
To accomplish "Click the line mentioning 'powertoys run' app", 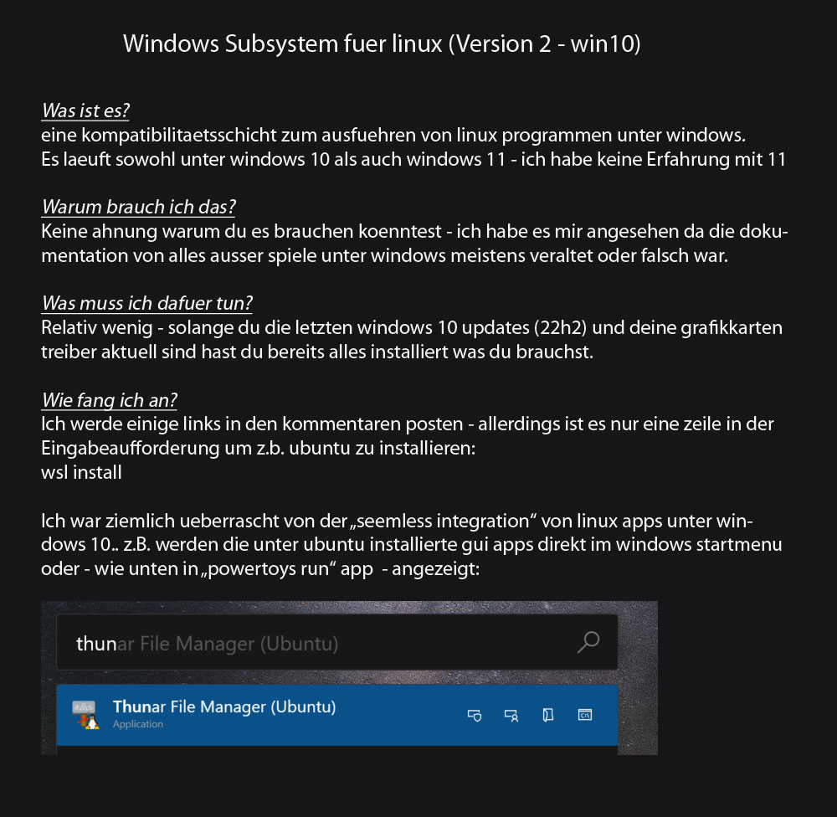I will pos(260,568).
